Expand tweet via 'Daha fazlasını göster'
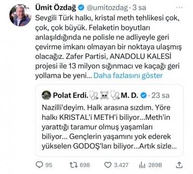The height and width of the screenshot is (174, 193). [128, 75]
